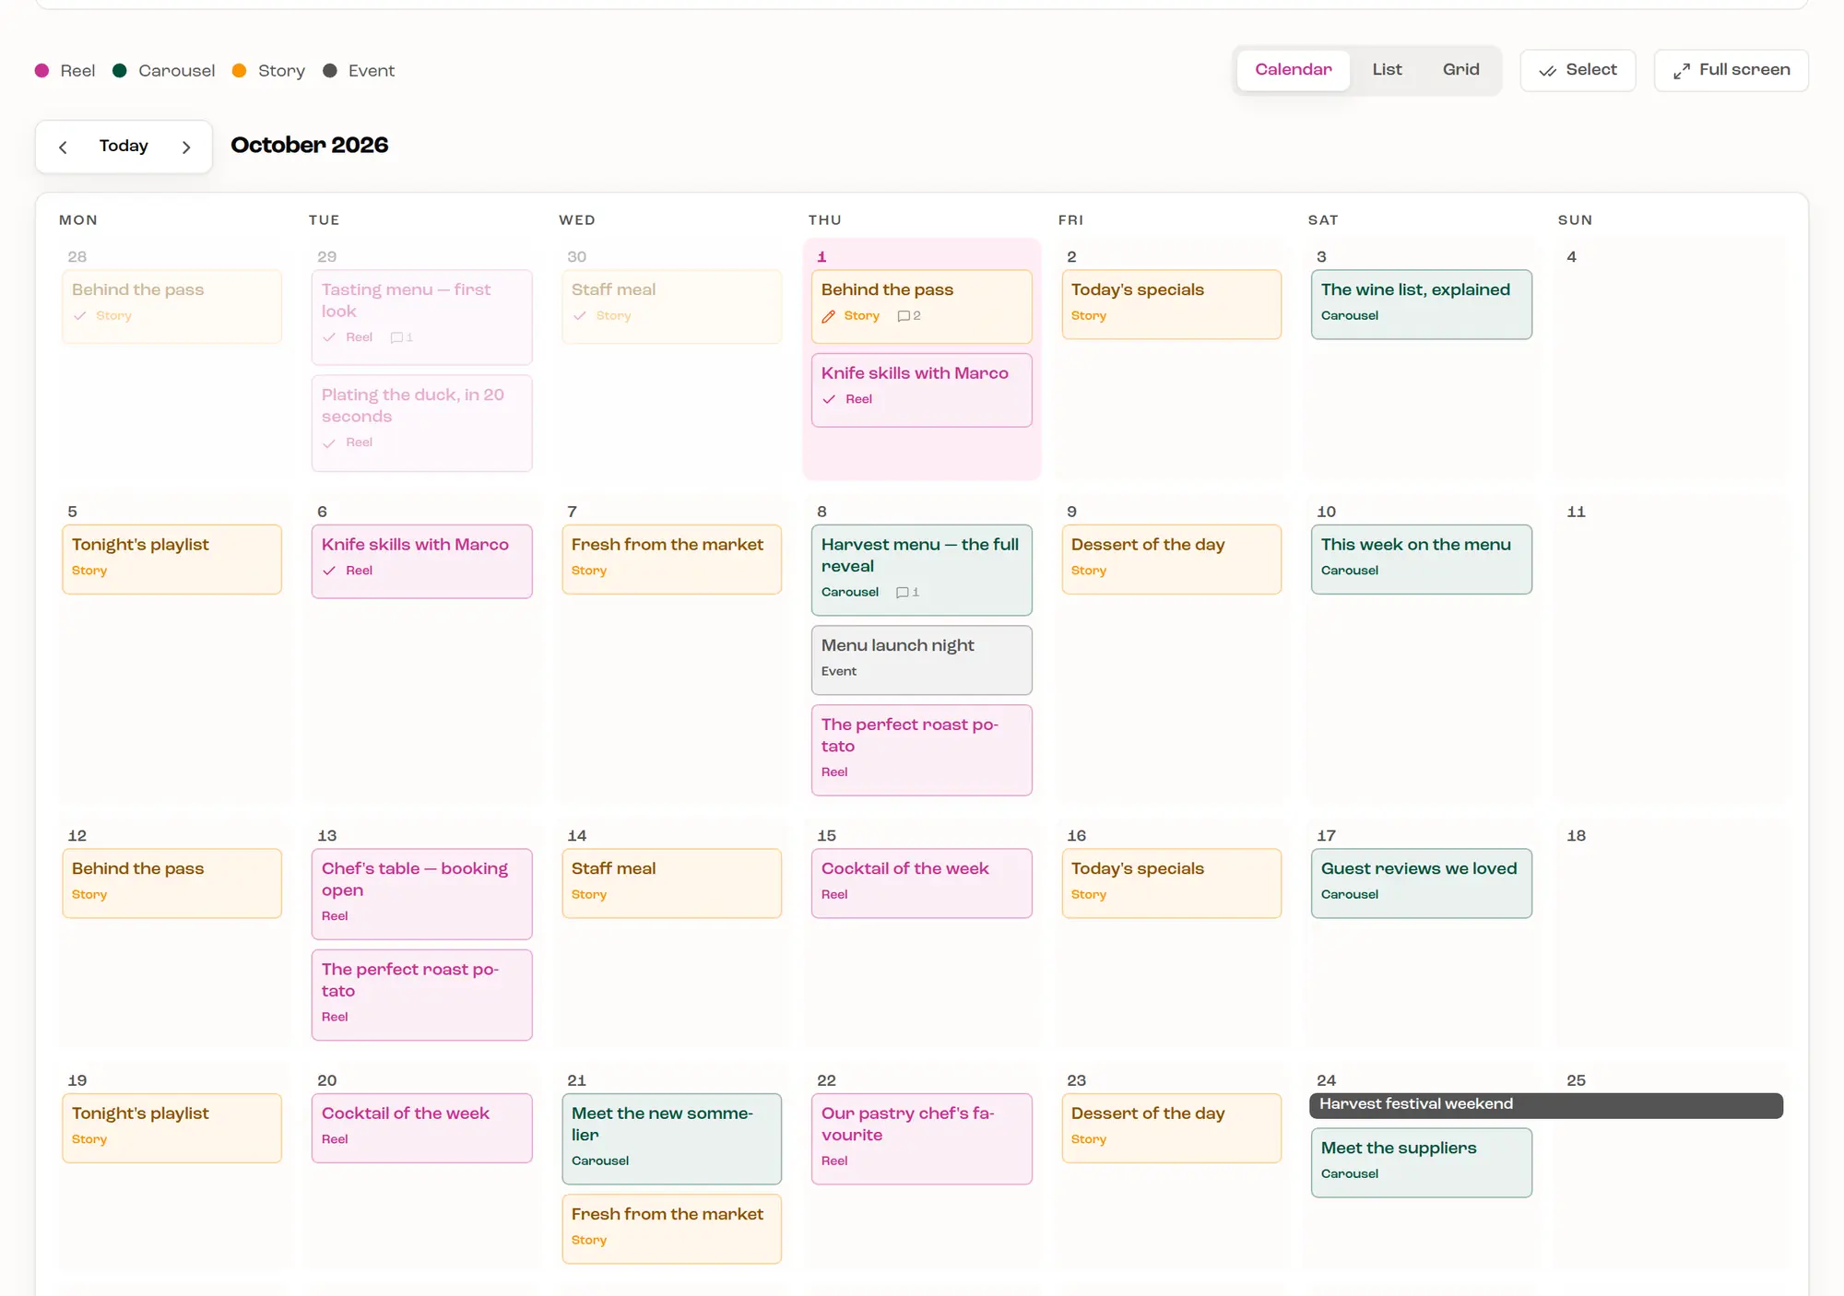Click the checkmark on Plating the duck, in 20 seconds
Viewport: 1844px width, 1296px height.
(329, 443)
